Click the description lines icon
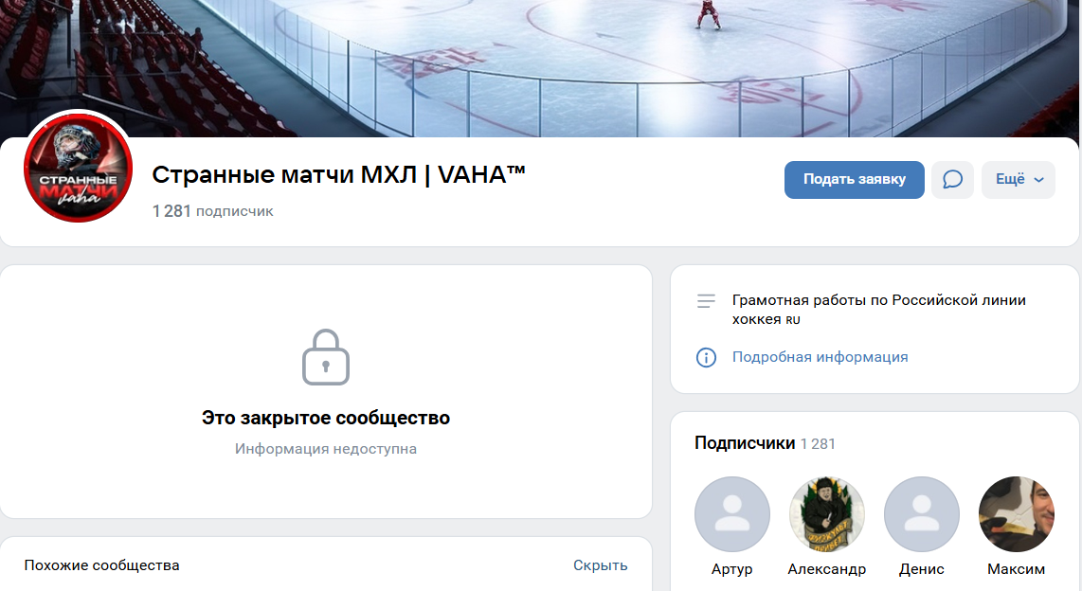This screenshot has width=1082, height=591. [x=706, y=300]
